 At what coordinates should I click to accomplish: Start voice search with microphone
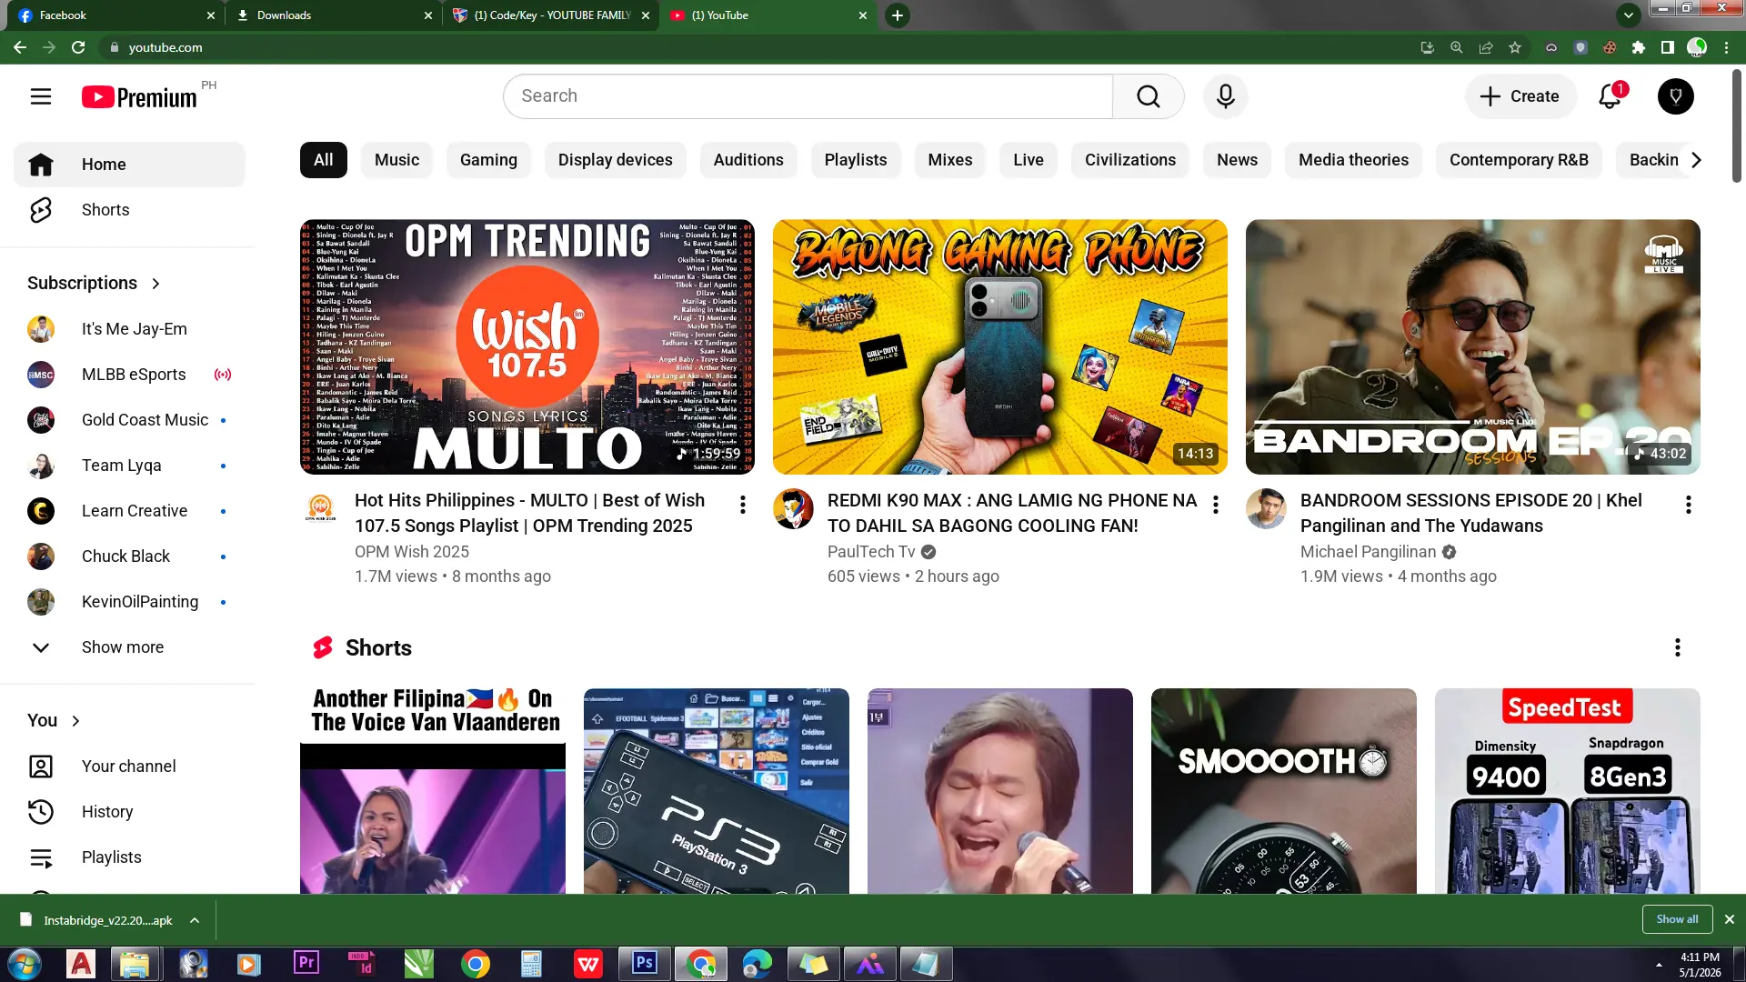(1226, 96)
